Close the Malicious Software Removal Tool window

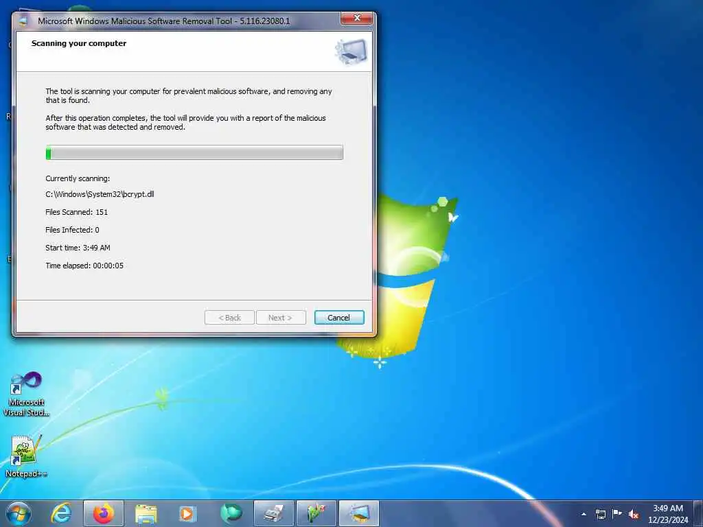(x=356, y=18)
